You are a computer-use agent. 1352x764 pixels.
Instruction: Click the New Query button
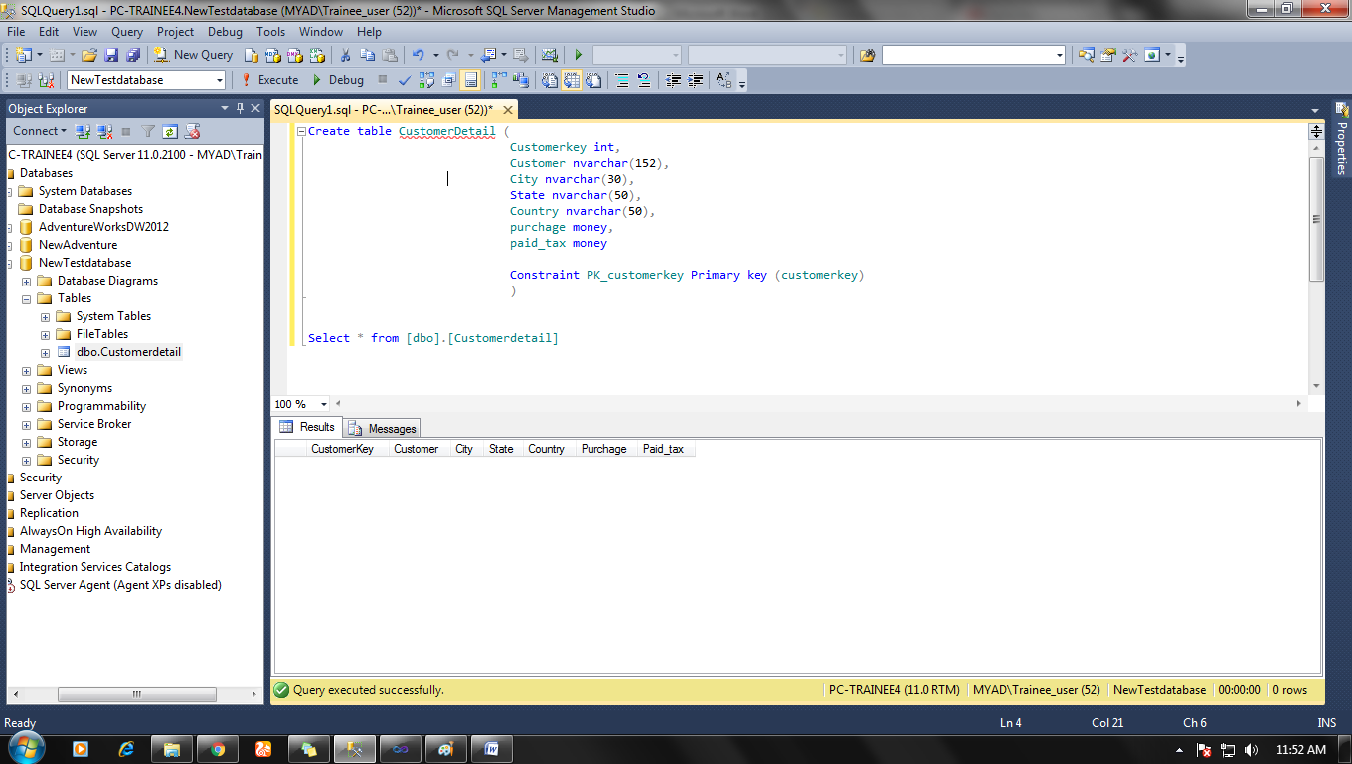[x=192, y=55]
